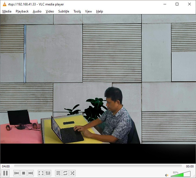The image size is (196, 178).
Task: Open the Video menu
Action: point(50,11)
